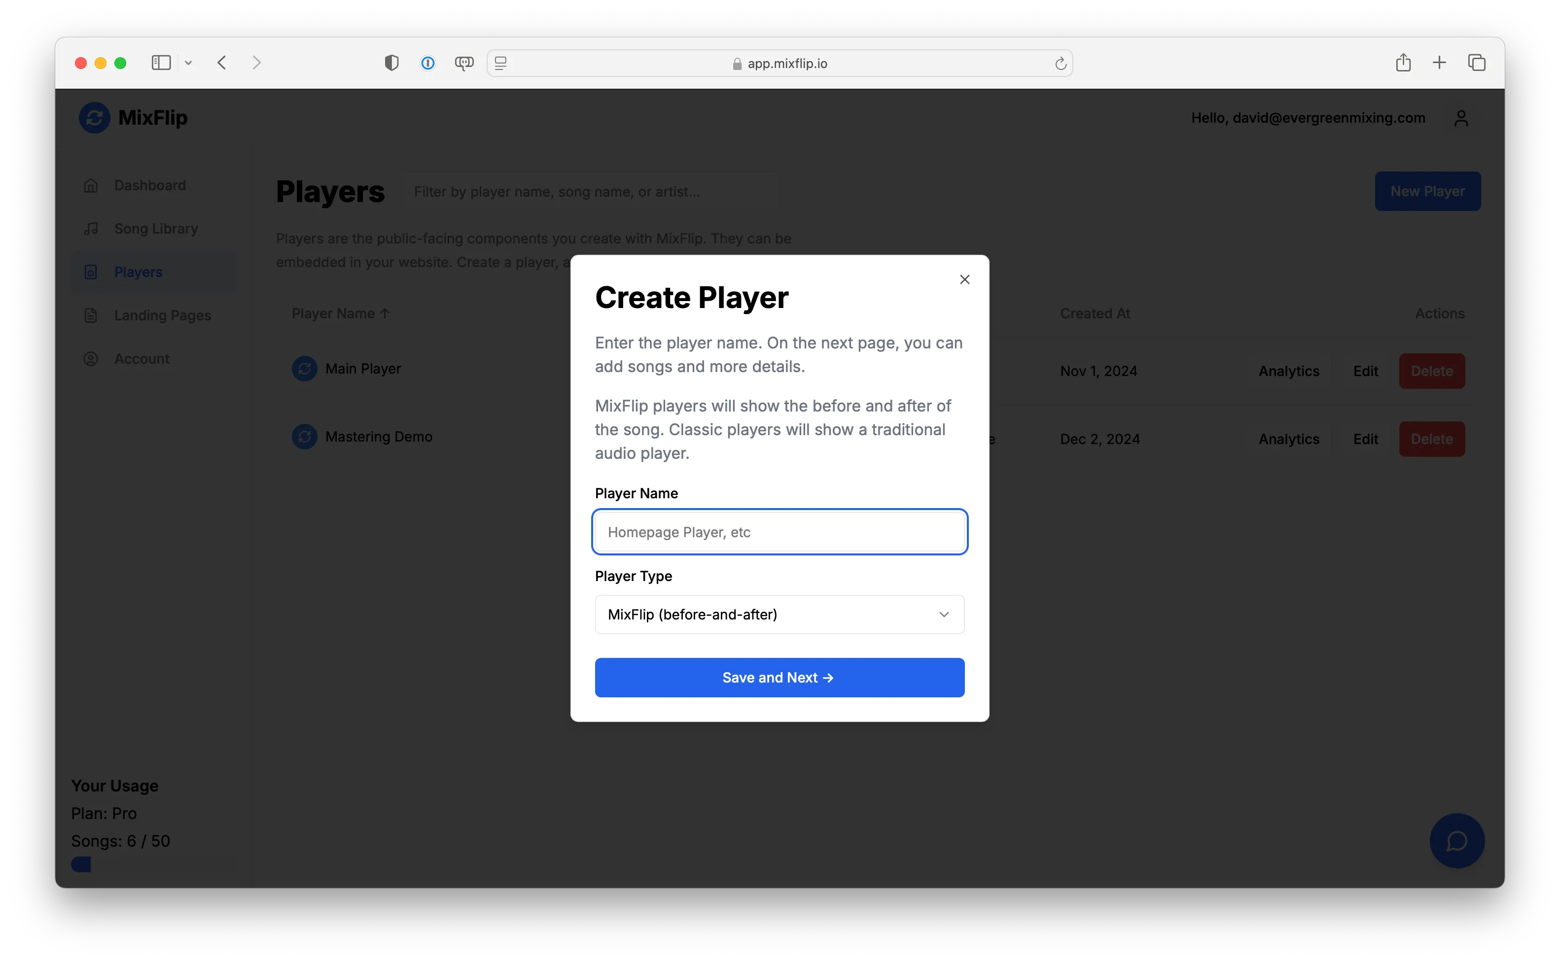Click the Players speaker icon
1560x961 pixels.
point(91,272)
